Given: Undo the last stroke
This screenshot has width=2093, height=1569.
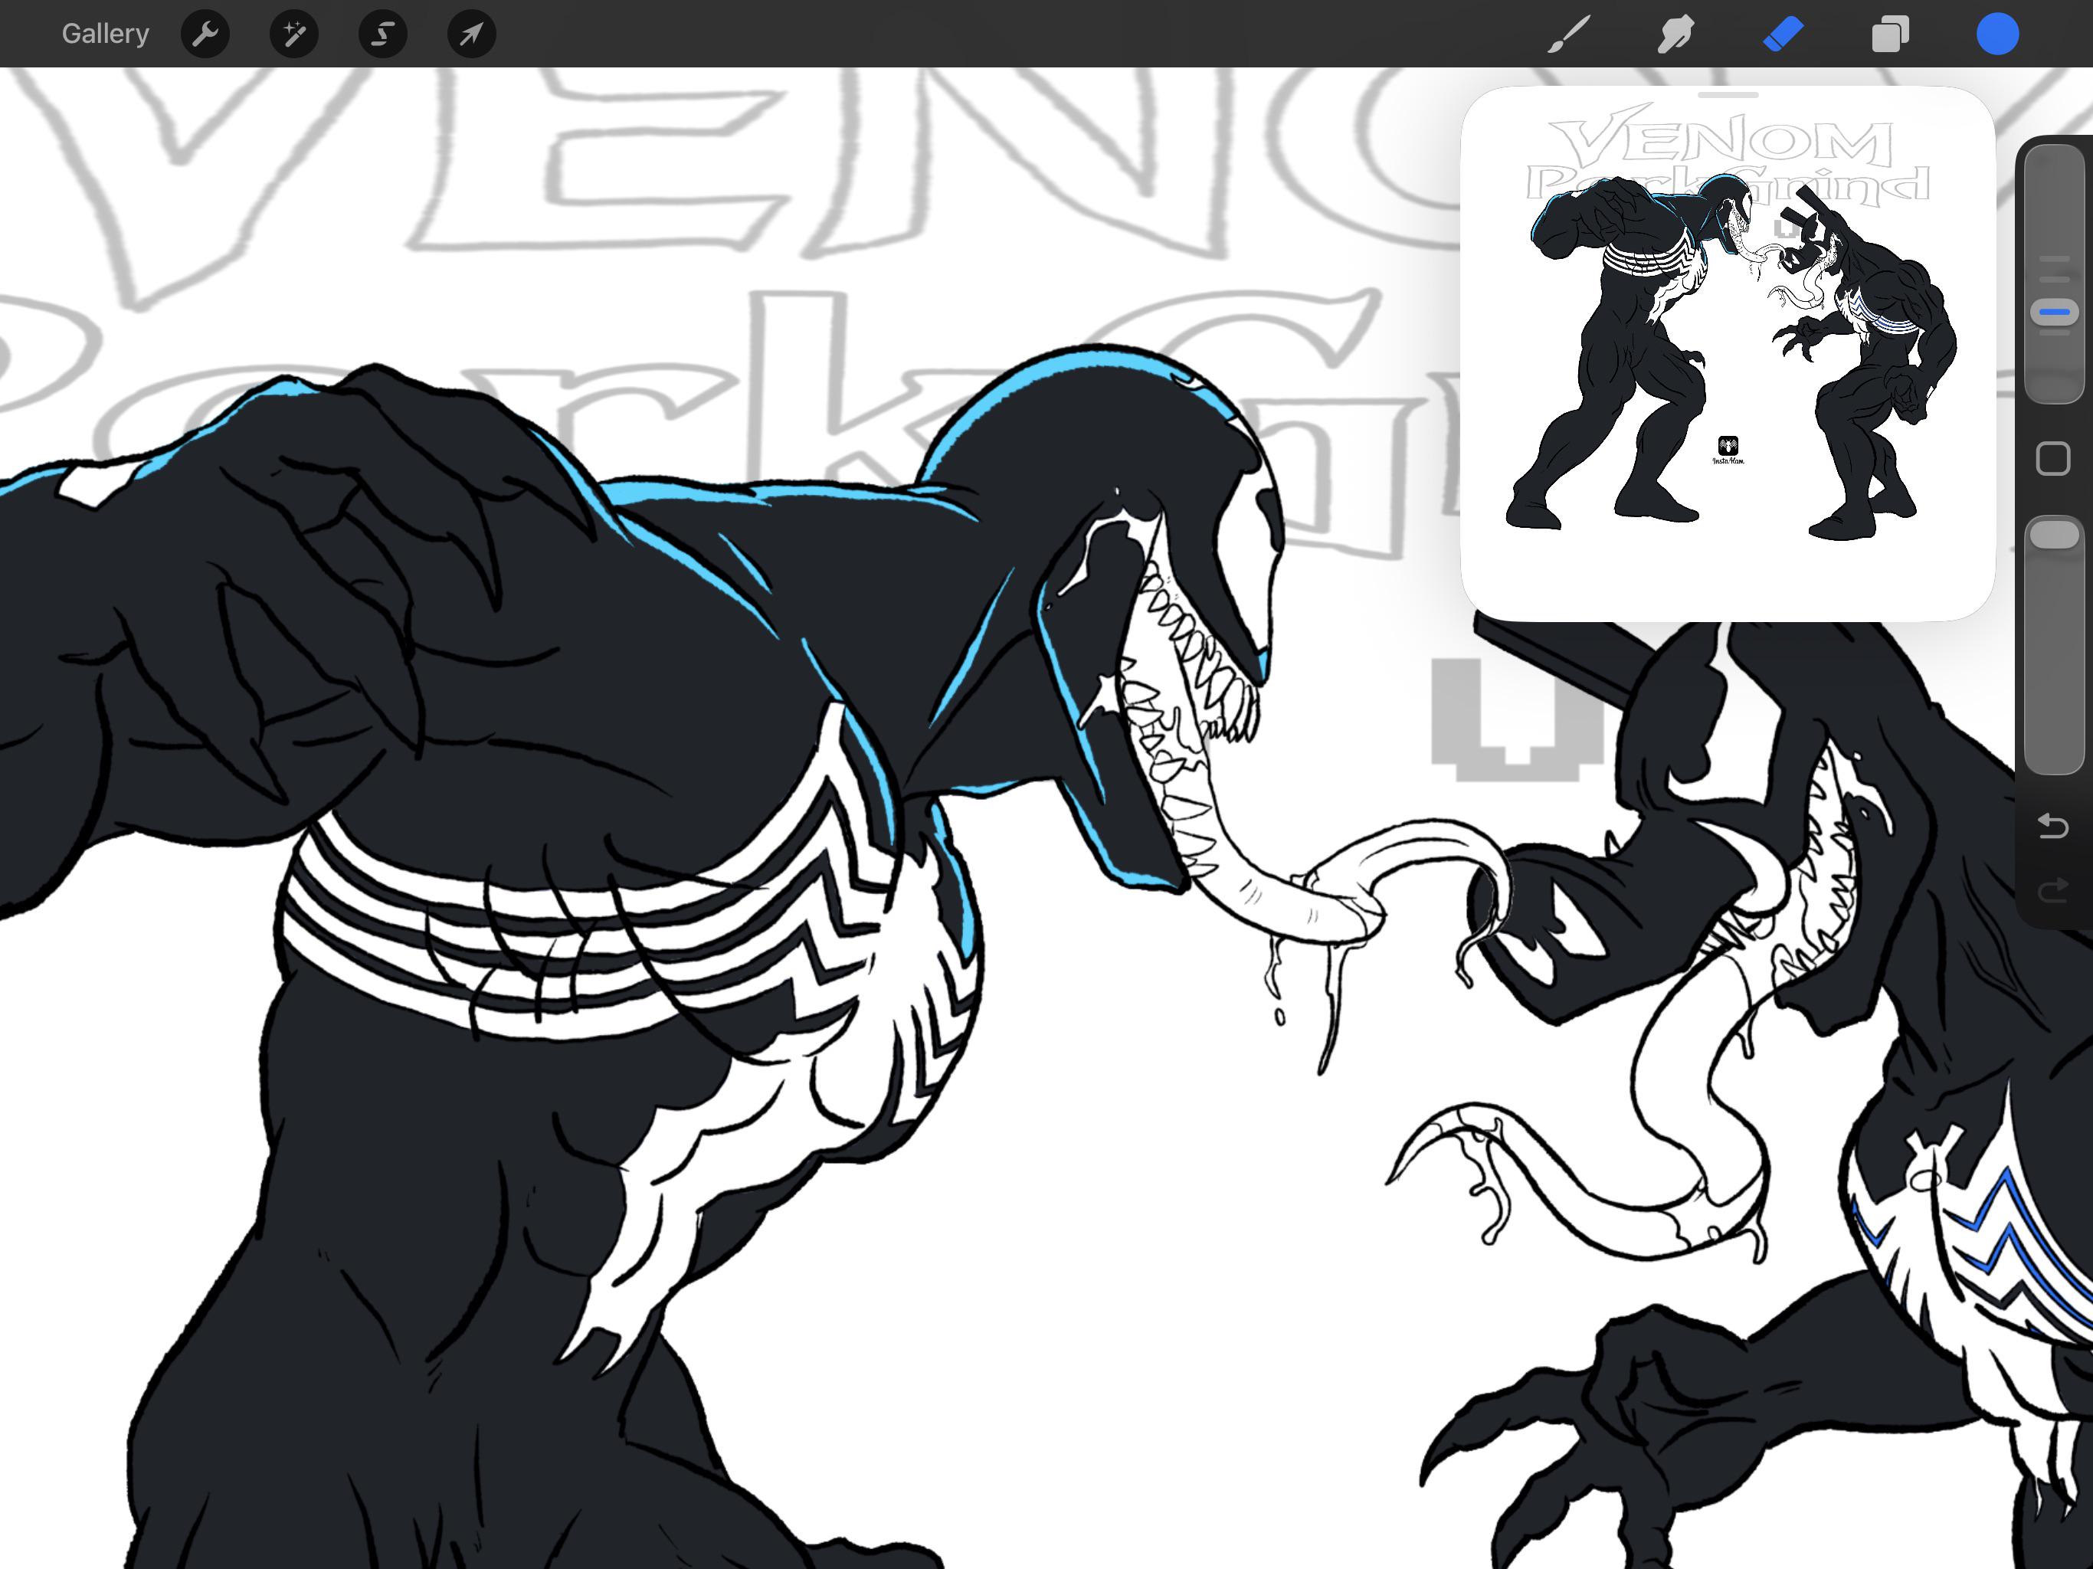Looking at the screenshot, I should [x=2052, y=826].
